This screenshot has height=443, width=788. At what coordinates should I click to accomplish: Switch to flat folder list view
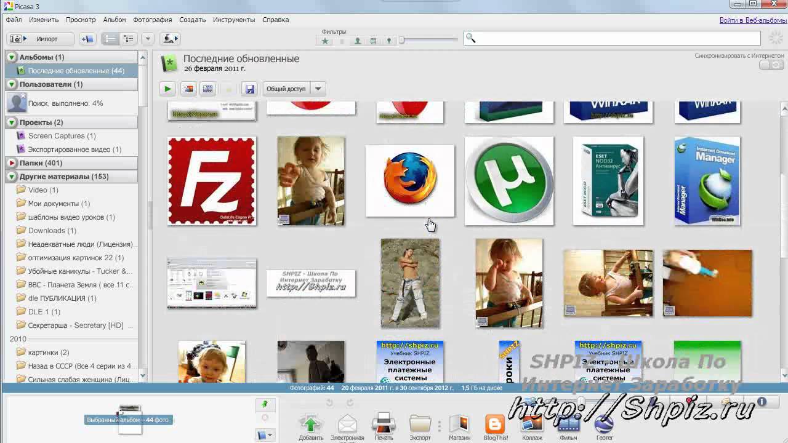point(110,39)
